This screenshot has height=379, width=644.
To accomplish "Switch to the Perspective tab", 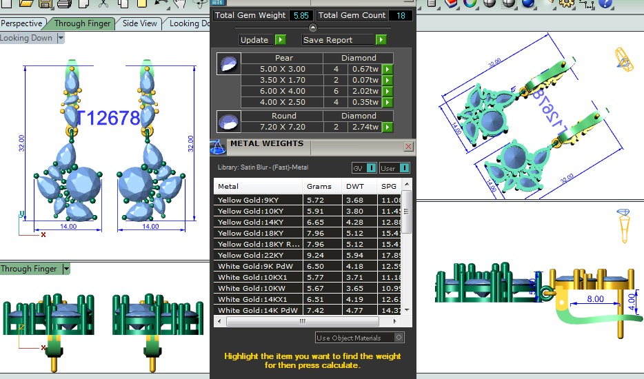I will [x=22, y=23].
